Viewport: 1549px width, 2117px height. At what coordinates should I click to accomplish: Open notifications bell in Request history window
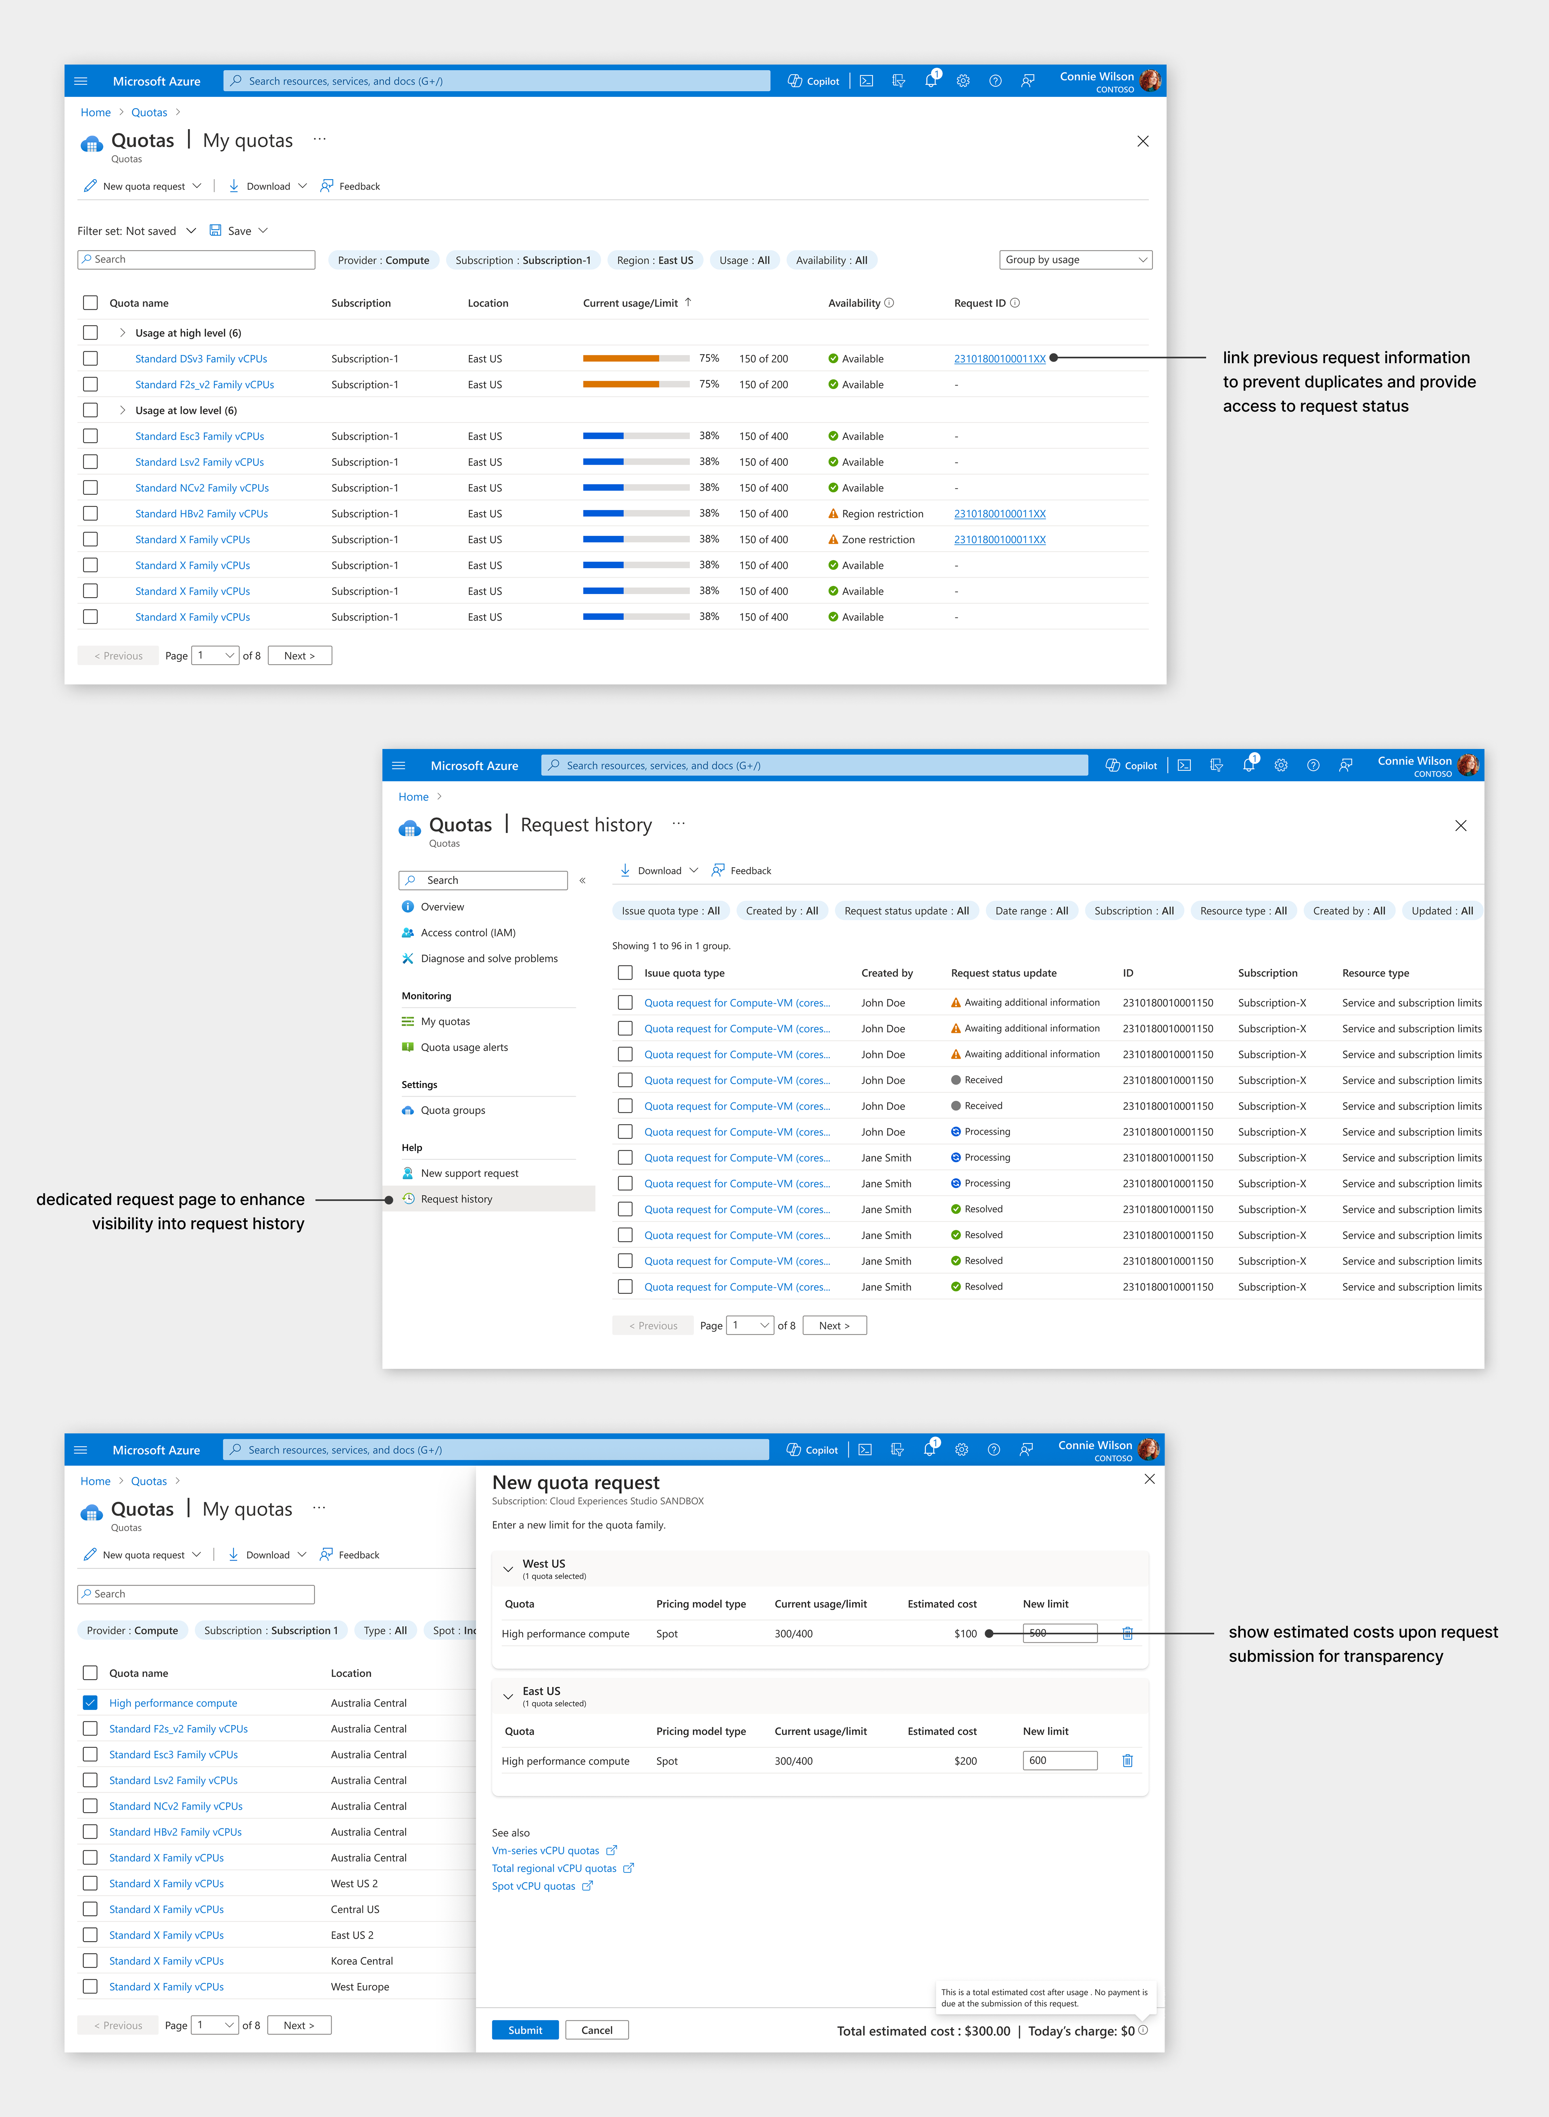pyautogui.click(x=1248, y=766)
